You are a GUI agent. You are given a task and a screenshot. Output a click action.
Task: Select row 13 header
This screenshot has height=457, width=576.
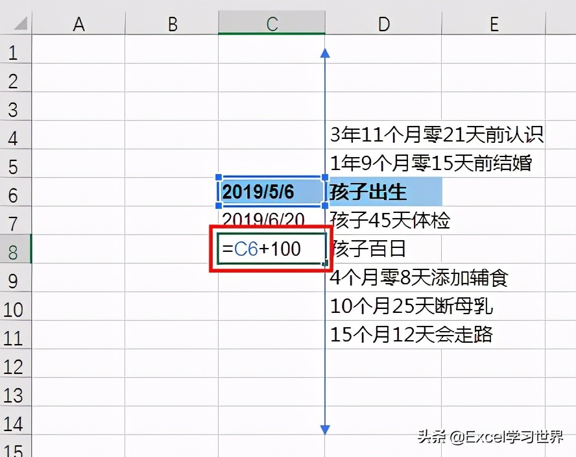[16, 392]
